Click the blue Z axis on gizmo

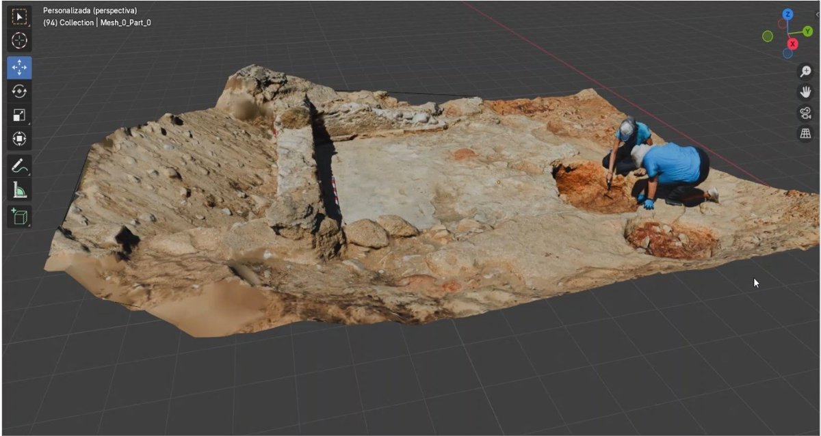coord(787,14)
